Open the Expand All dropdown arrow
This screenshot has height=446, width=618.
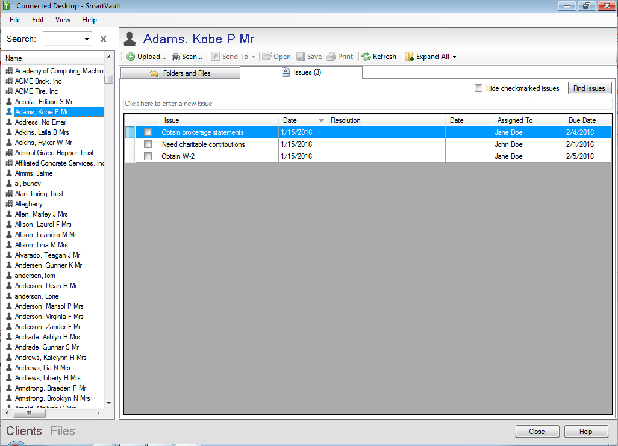click(x=454, y=57)
